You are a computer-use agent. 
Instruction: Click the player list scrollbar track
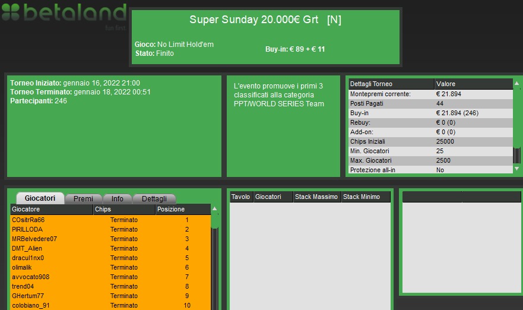(x=215, y=267)
